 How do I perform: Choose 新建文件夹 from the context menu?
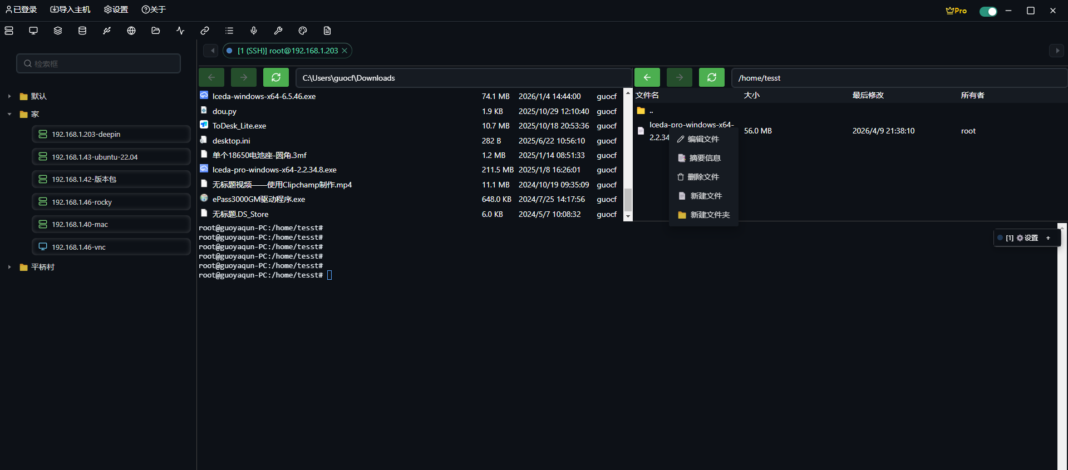click(710, 215)
